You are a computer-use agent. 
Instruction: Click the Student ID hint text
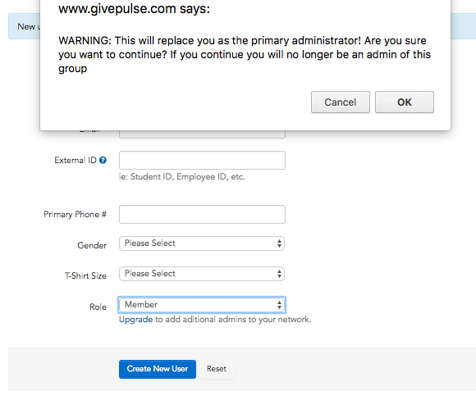coord(182,177)
